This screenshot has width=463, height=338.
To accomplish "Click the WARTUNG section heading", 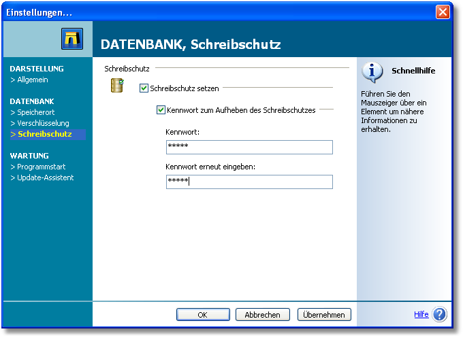I will click(x=29, y=156).
